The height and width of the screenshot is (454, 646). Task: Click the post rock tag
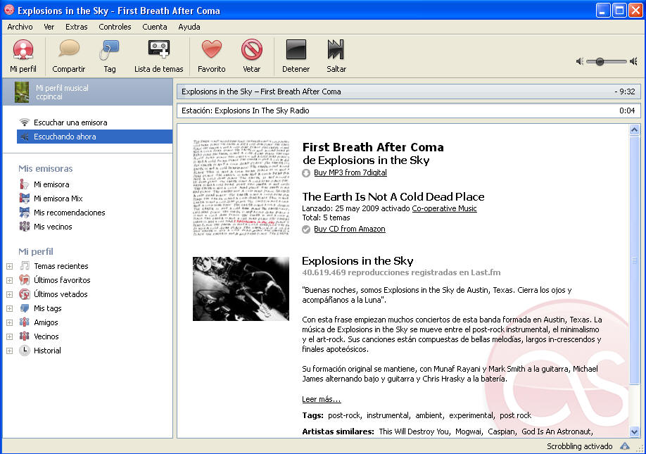click(x=515, y=415)
